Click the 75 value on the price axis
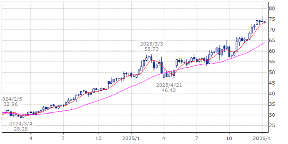This screenshot has width=288, height=144. coord(272,19)
